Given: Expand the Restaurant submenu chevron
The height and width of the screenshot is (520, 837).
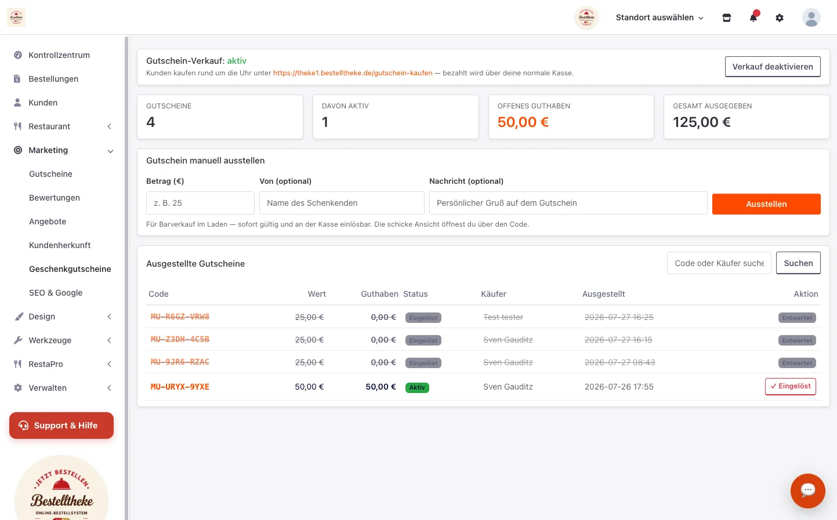Looking at the screenshot, I should [x=109, y=126].
